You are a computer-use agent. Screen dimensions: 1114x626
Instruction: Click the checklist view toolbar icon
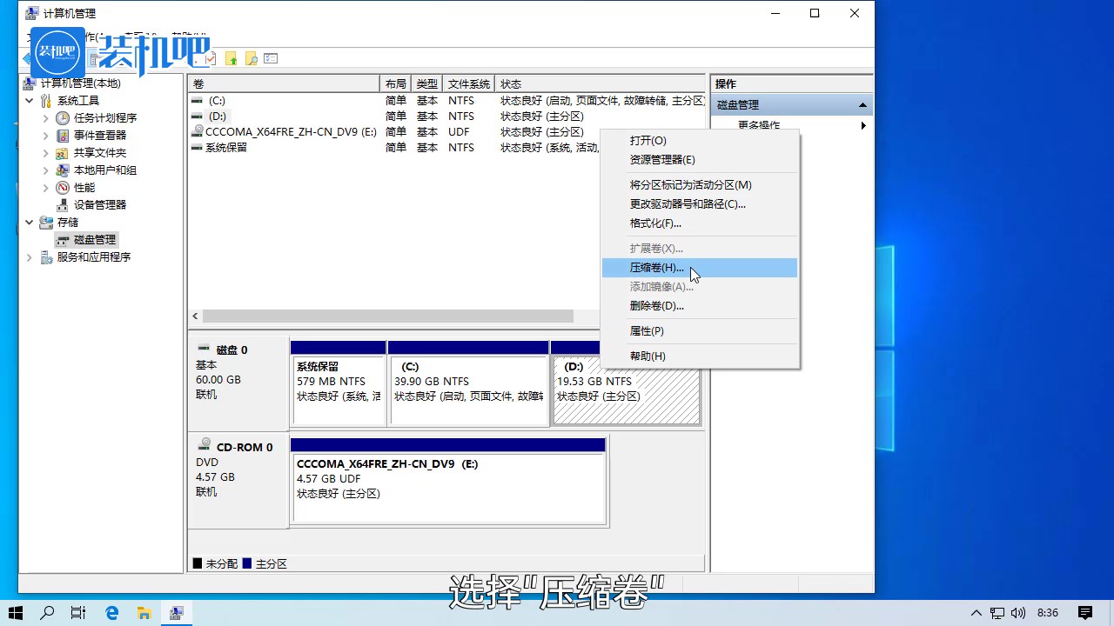click(271, 58)
